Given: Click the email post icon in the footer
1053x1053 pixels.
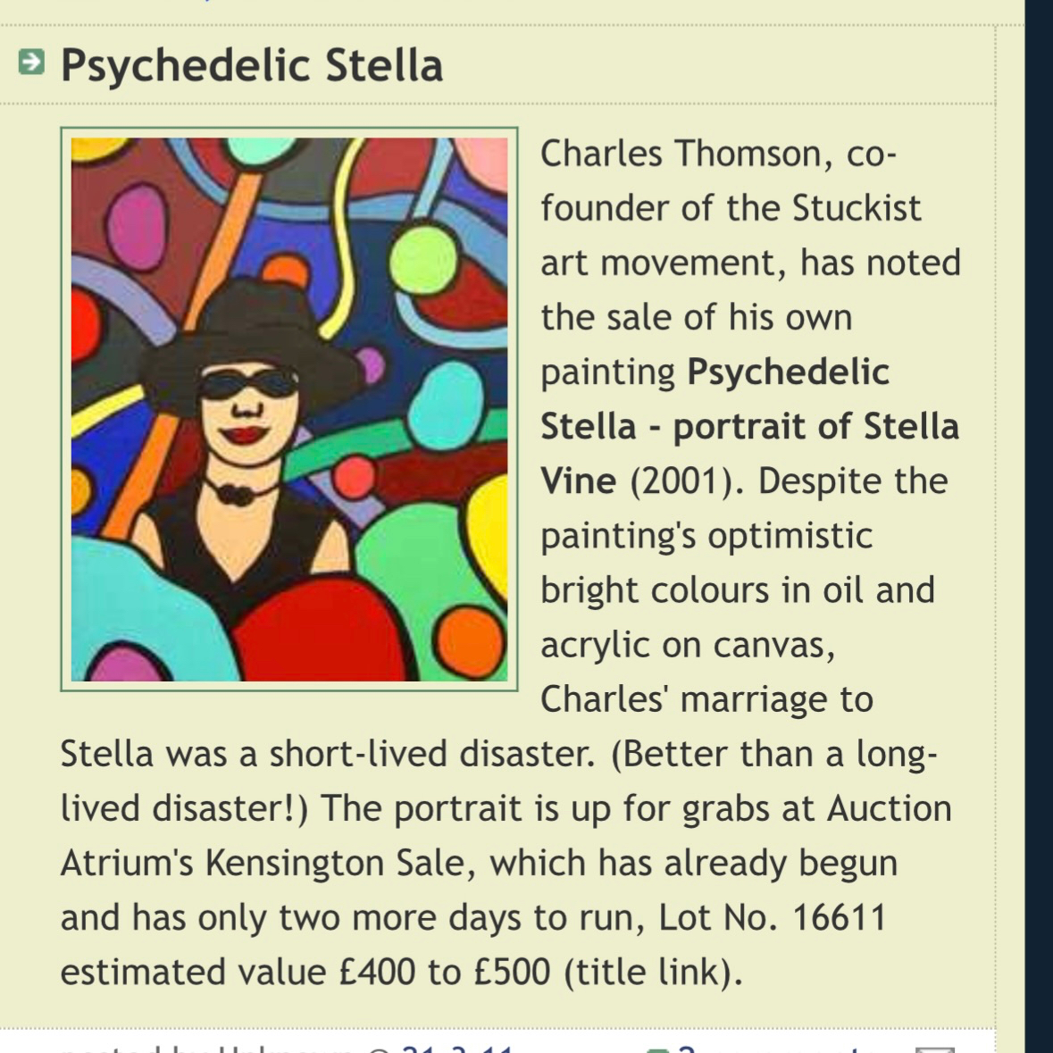Looking at the screenshot, I should coord(934,1049).
